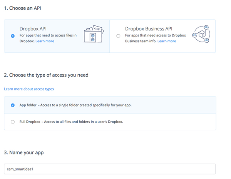The width and height of the screenshot is (231, 179).
Task: Choose the App folder access radio button
Action: (x=13, y=105)
